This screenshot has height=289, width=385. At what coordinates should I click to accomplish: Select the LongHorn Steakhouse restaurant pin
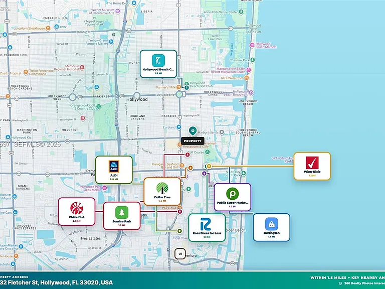coord(48,28)
